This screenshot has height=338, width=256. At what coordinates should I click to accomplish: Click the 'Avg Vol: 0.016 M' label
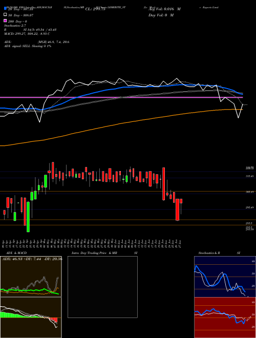[165, 9]
